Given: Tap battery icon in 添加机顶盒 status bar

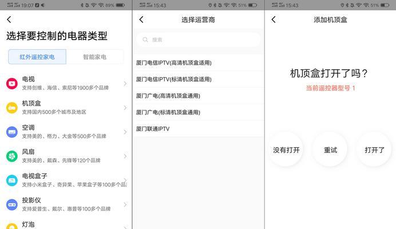Looking at the screenshot, I should coord(385,5).
